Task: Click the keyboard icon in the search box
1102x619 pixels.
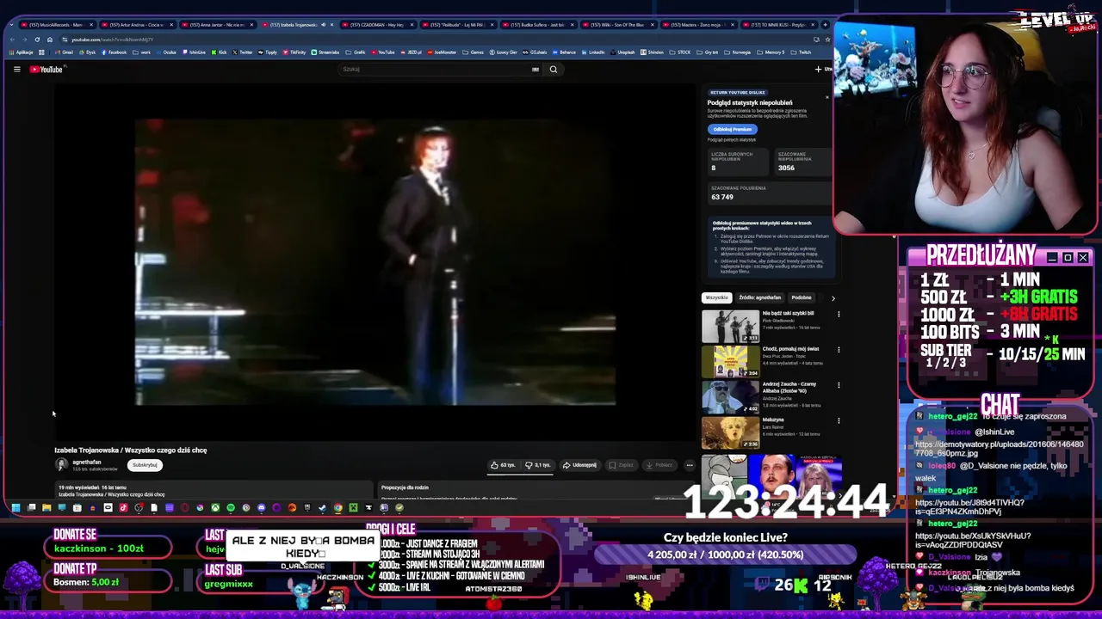Action: point(536,70)
